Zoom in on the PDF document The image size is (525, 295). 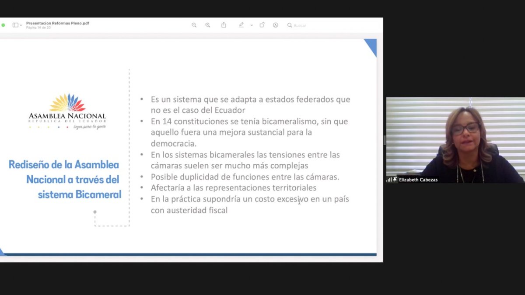pos(208,25)
